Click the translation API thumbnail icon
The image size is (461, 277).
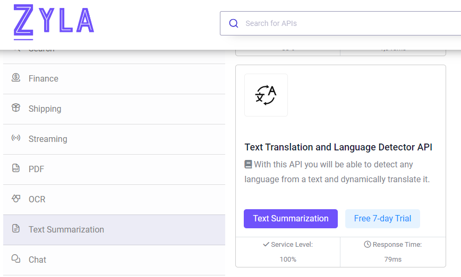(x=266, y=95)
